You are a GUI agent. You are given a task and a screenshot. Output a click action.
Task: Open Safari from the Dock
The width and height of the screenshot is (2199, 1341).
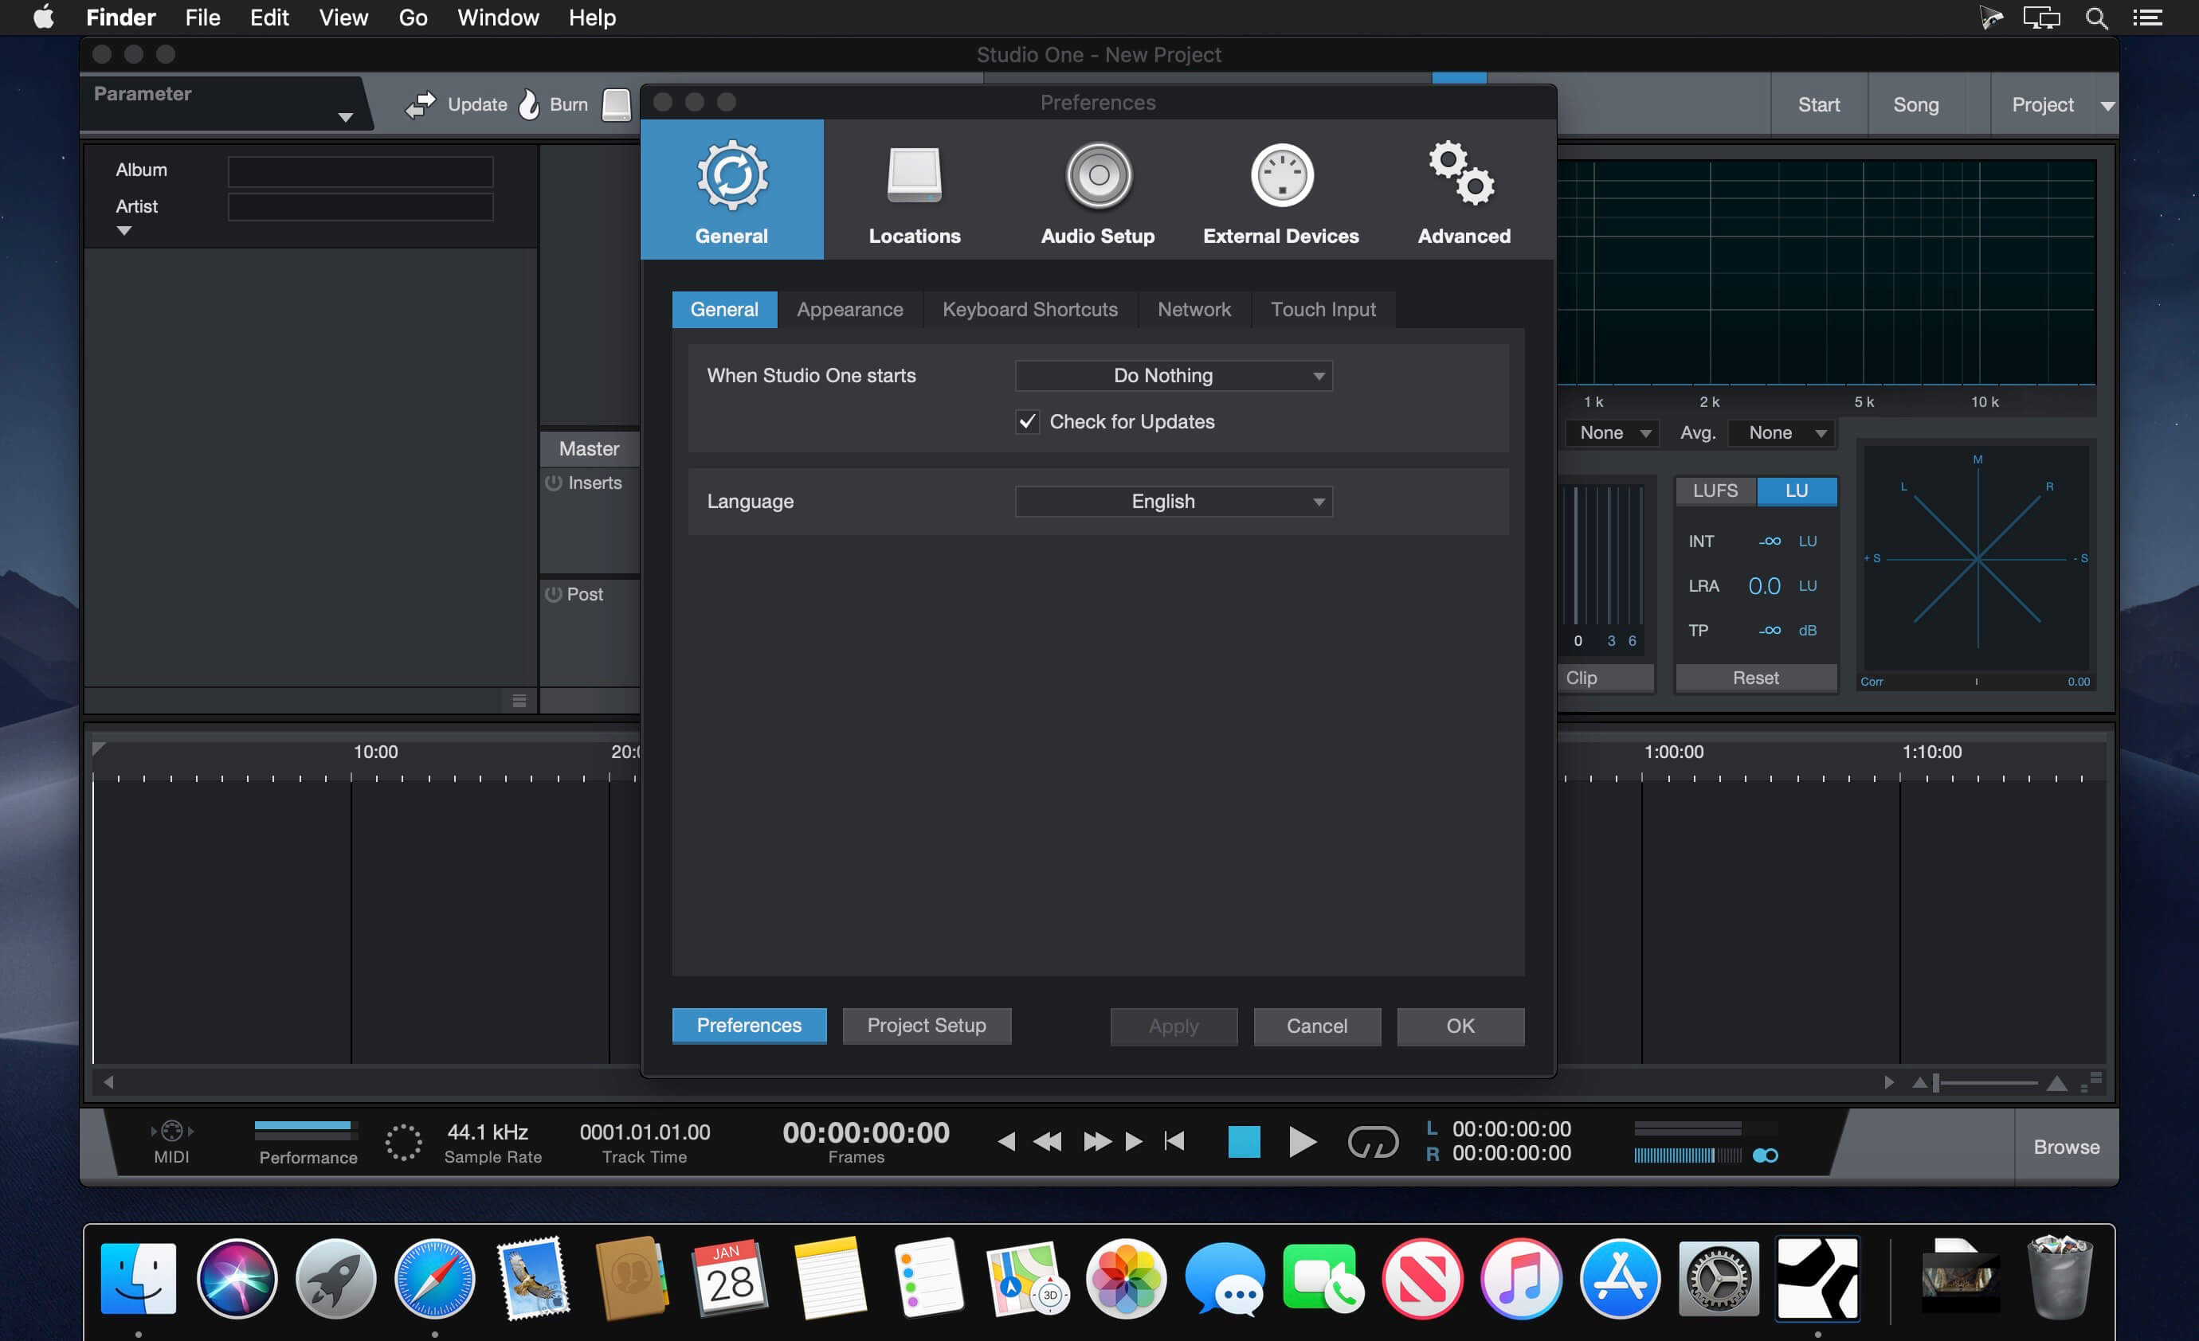point(435,1279)
